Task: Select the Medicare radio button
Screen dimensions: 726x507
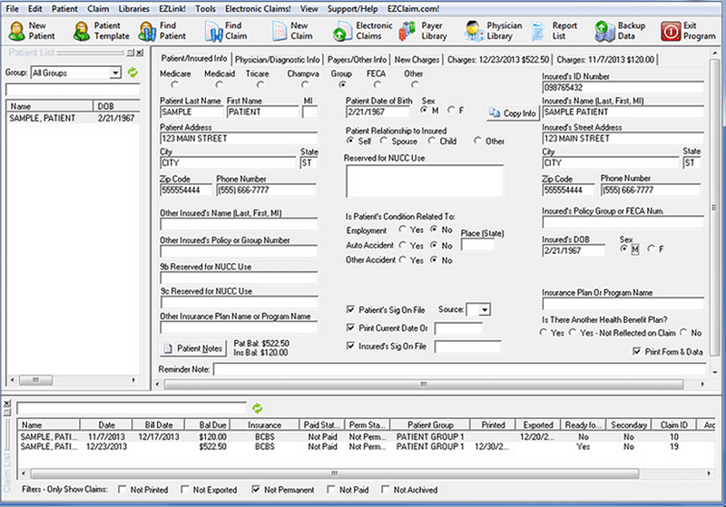Action: [x=174, y=84]
